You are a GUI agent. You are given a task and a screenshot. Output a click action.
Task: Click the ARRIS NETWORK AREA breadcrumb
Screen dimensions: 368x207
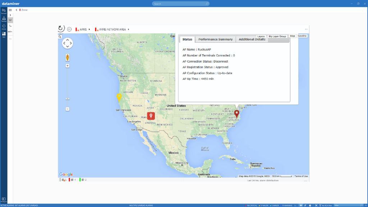pyautogui.click(x=112, y=29)
